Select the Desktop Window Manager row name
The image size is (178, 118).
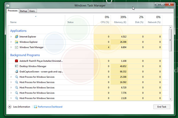[x=33, y=66]
